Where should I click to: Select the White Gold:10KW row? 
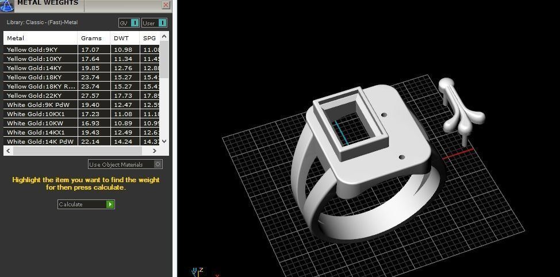point(82,123)
